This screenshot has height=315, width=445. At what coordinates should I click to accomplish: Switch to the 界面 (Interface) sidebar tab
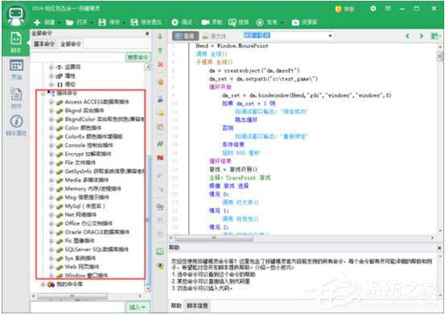coord(16,69)
